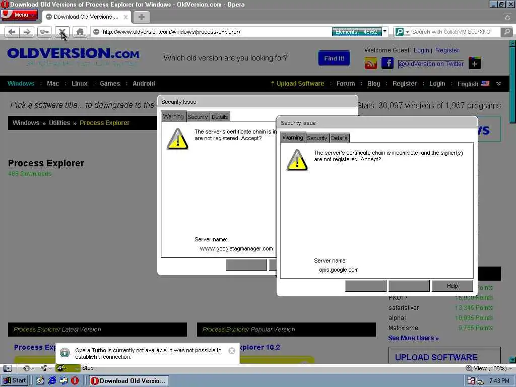Click the safely remove hardware tray icon
Viewport: 516px width, 387px height.
coord(480,381)
